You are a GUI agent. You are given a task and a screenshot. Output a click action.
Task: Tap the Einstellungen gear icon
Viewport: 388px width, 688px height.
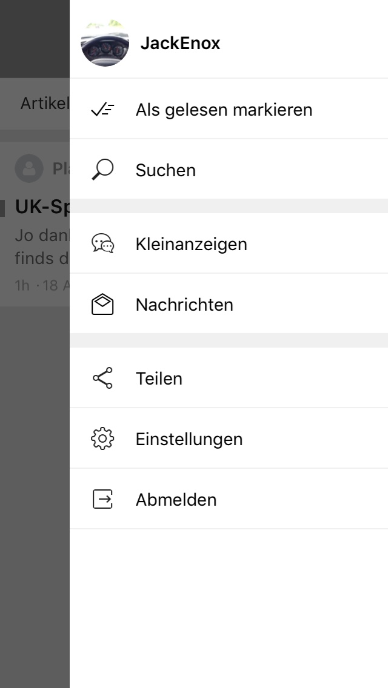coord(102,439)
